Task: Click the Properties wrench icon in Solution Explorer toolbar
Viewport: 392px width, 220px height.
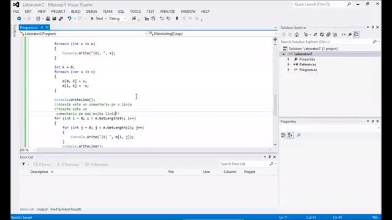Action: point(350,35)
